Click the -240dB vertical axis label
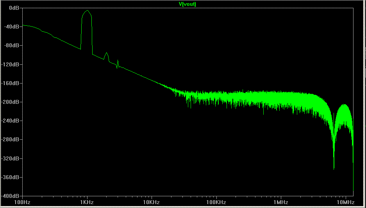This screenshot has width=366, height=208. [11, 121]
